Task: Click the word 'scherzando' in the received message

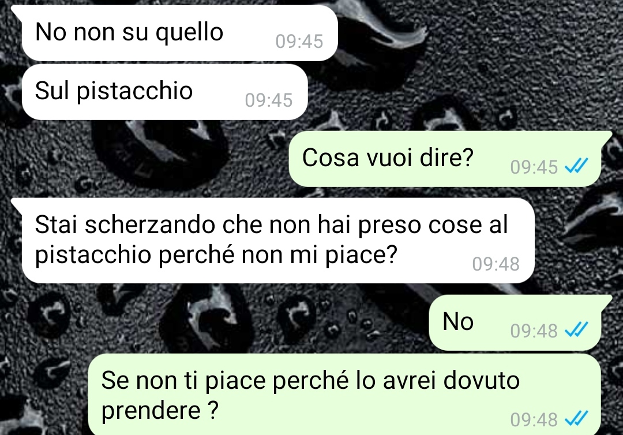Action: [x=150, y=225]
